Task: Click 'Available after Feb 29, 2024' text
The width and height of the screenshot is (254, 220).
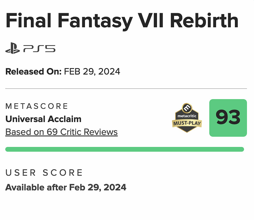Action: tap(66, 187)
